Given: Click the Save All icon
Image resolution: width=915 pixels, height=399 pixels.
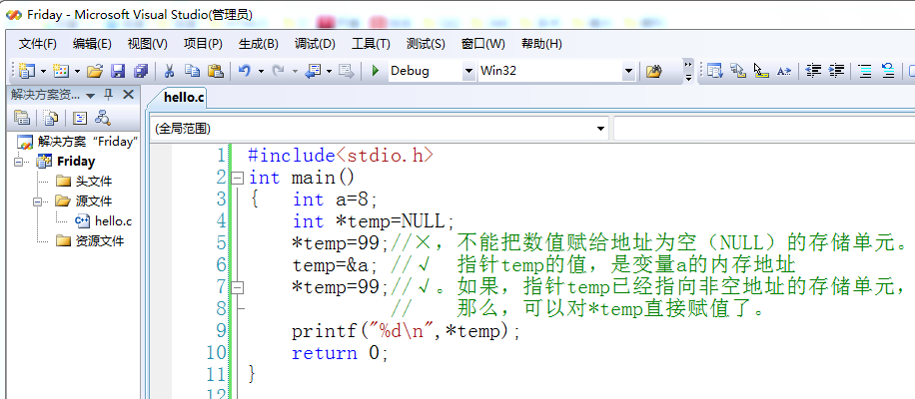Looking at the screenshot, I should tap(141, 71).
